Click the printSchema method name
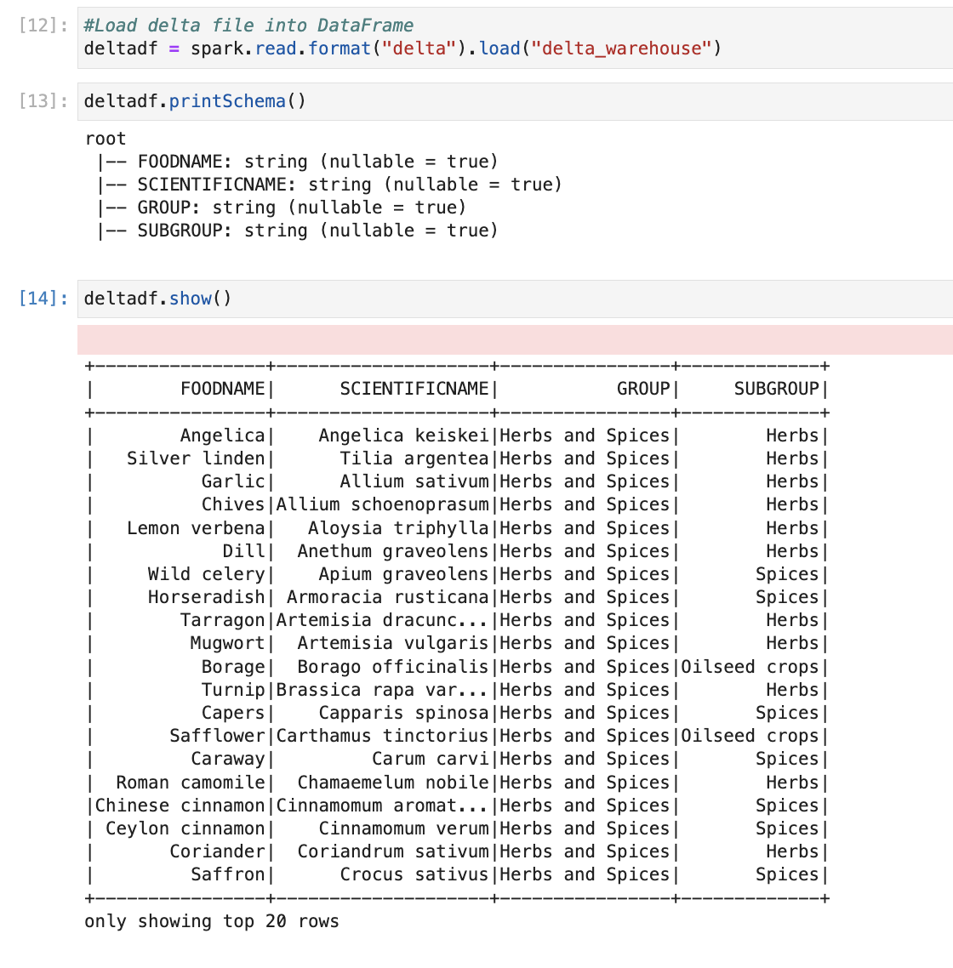The height and width of the screenshot is (968, 953). pyautogui.click(x=227, y=101)
